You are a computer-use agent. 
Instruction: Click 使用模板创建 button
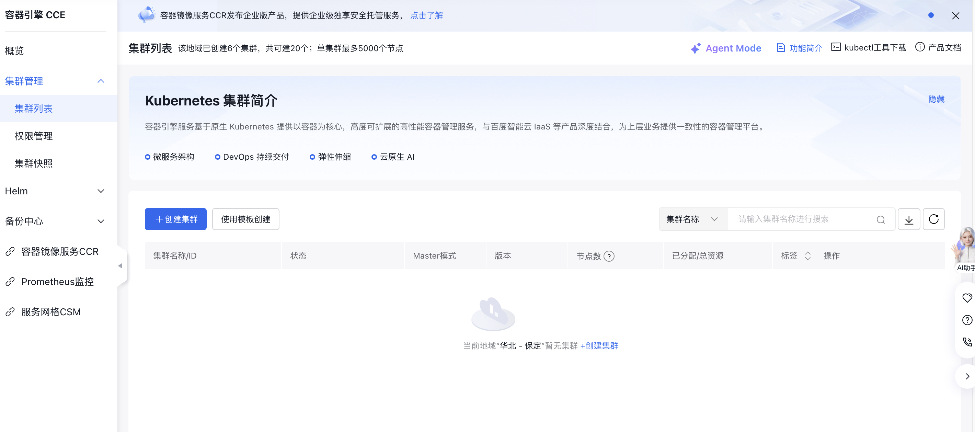[246, 219]
